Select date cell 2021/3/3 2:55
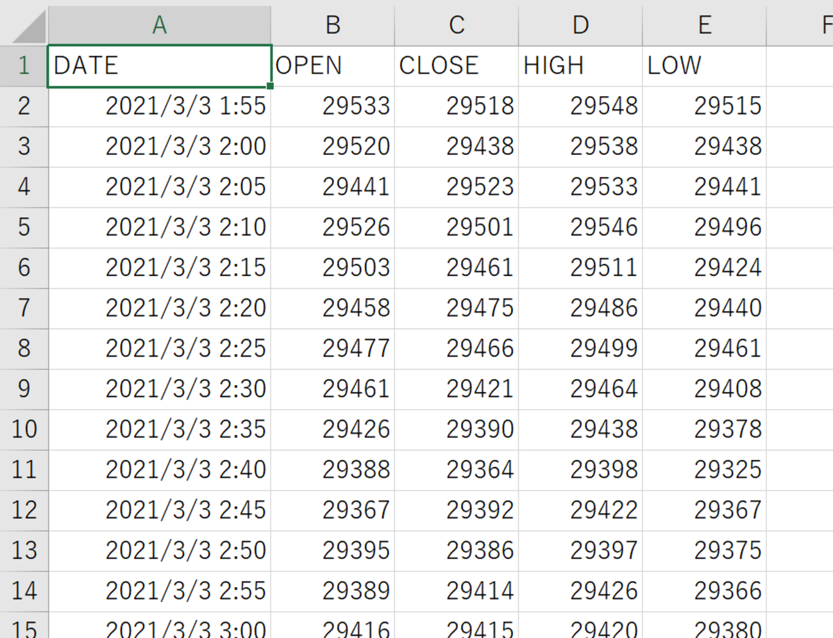Image resolution: width=833 pixels, height=638 pixels. click(x=160, y=591)
